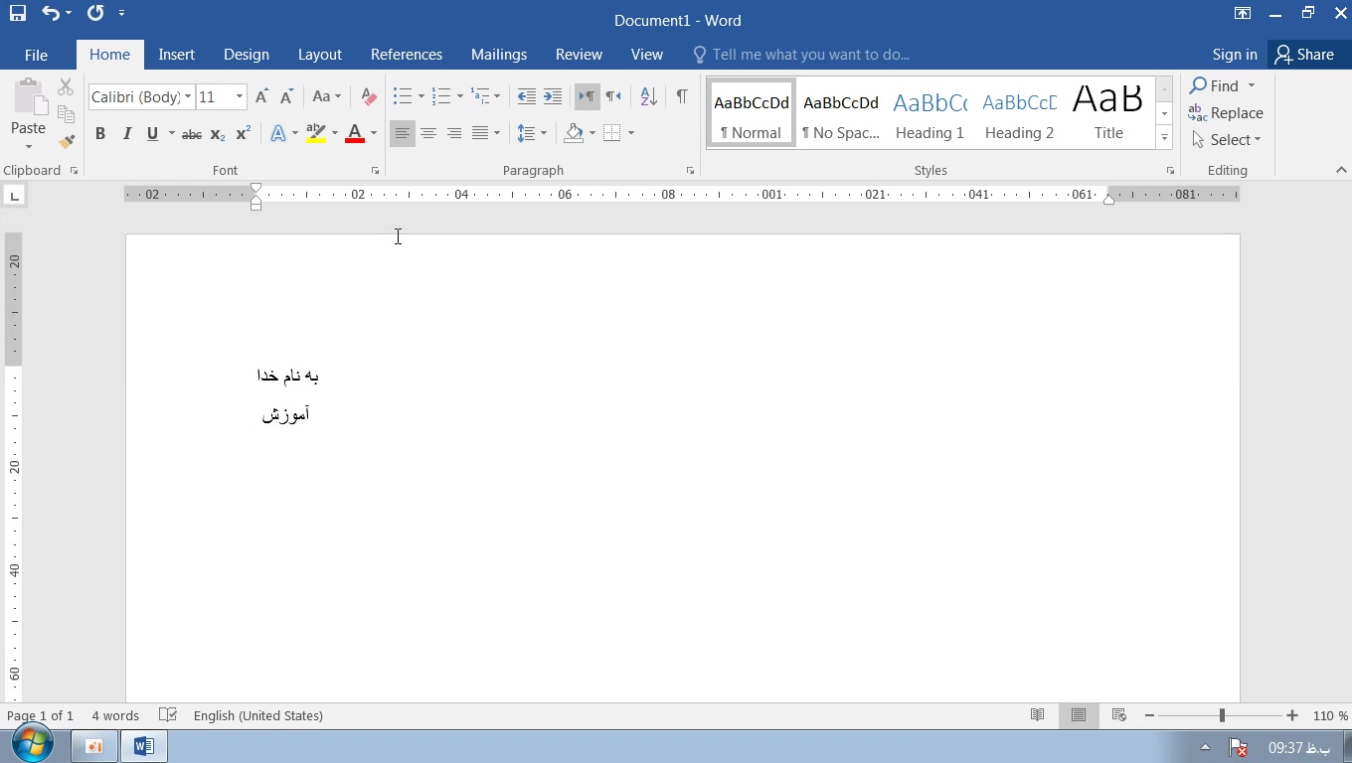Click the Sort A-Z icon

(648, 96)
